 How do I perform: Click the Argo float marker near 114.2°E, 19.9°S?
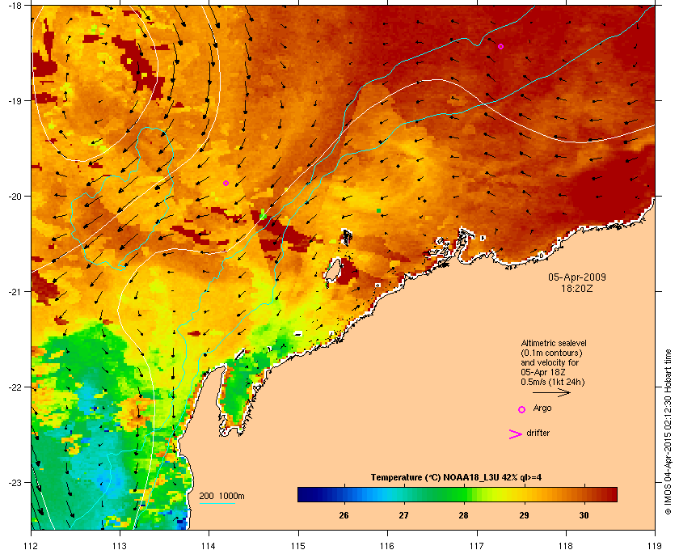tap(226, 183)
